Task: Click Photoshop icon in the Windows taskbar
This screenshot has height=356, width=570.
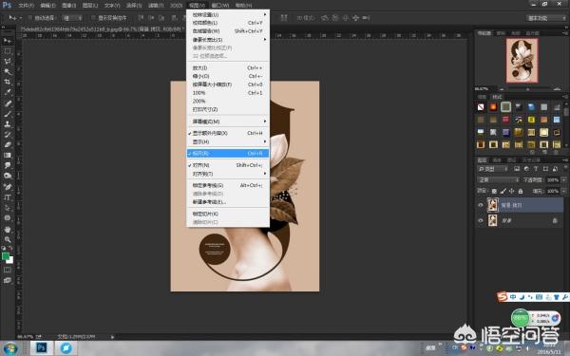Action: 41,348
